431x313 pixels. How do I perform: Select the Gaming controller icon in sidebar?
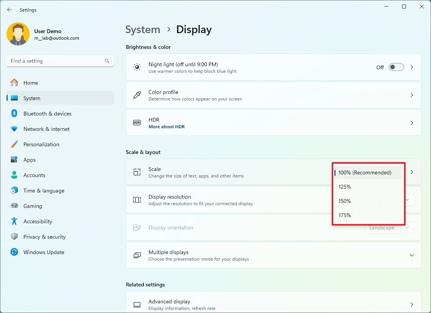click(x=14, y=206)
